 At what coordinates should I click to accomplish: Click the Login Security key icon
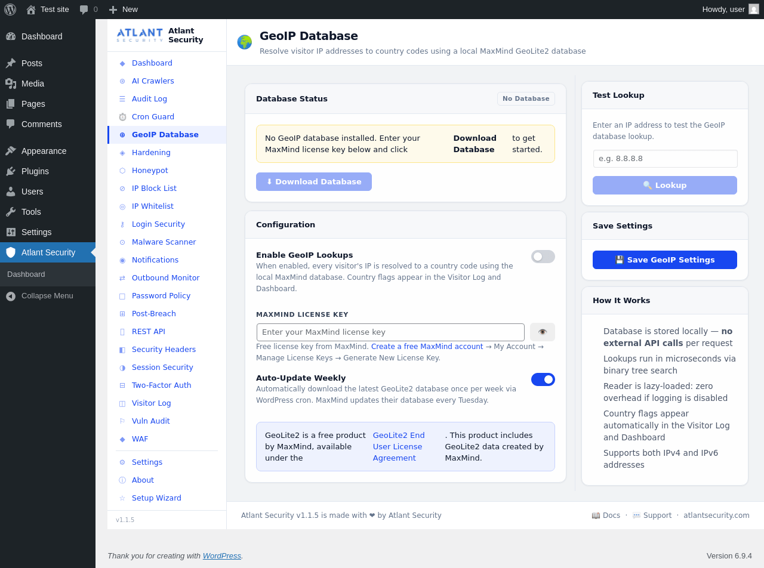point(122,224)
